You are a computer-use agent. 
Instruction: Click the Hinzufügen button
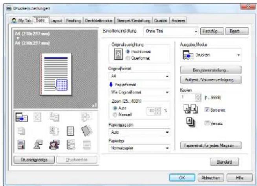point(212,31)
